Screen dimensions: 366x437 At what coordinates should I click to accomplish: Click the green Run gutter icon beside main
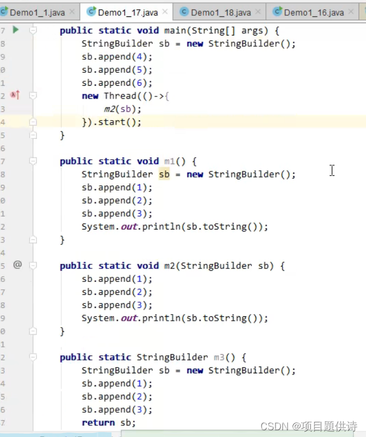pyautogui.click(x=16, y=29)
